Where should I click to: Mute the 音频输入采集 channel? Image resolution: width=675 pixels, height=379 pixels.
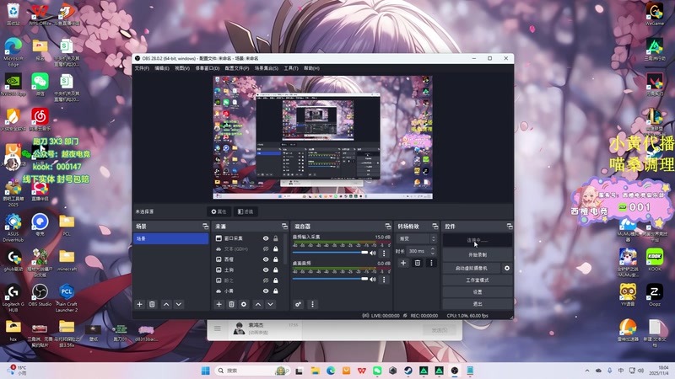[x=373, y=253]
